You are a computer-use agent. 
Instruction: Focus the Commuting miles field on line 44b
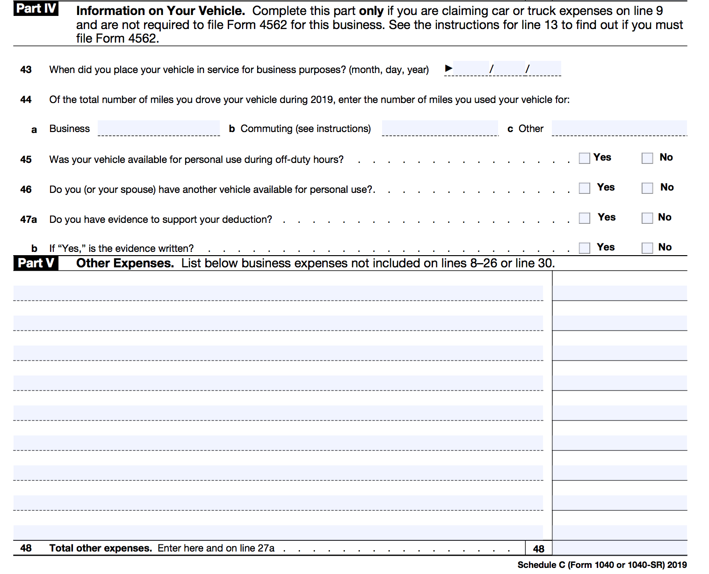440,128
